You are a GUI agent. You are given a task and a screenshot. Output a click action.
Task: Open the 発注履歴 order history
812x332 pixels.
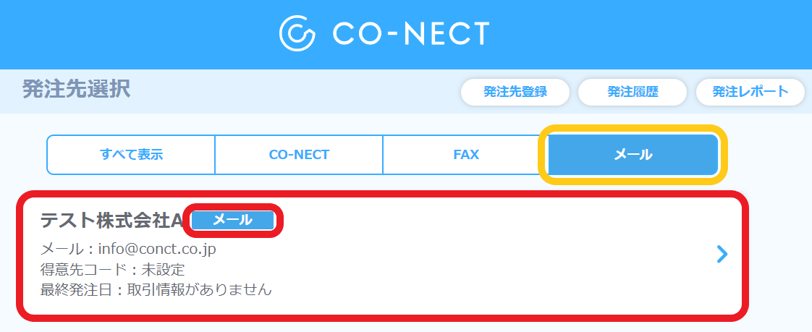coord(633,92)
